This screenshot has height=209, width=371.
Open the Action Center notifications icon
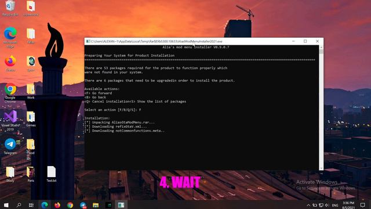[363, 205]
